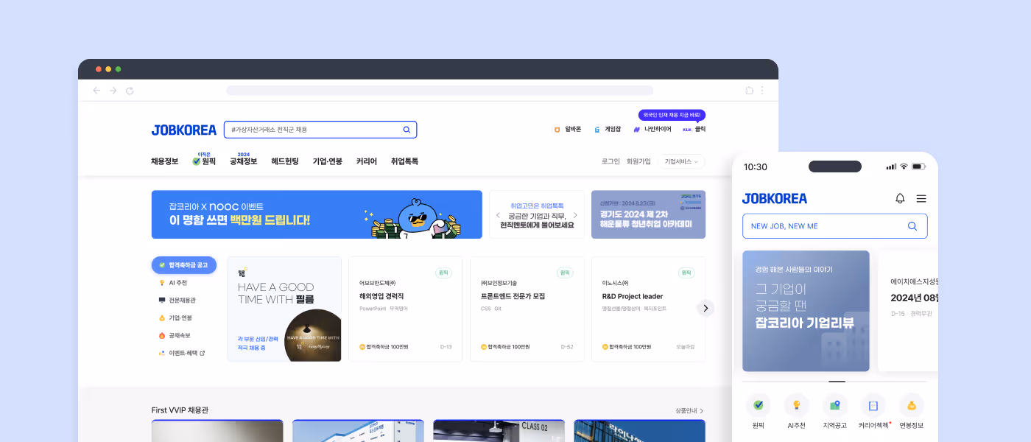Expand the 기업서비스 dropdown

pos(681,161)
